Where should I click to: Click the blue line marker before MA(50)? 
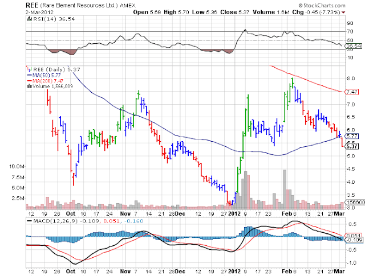tap(29, 75)
